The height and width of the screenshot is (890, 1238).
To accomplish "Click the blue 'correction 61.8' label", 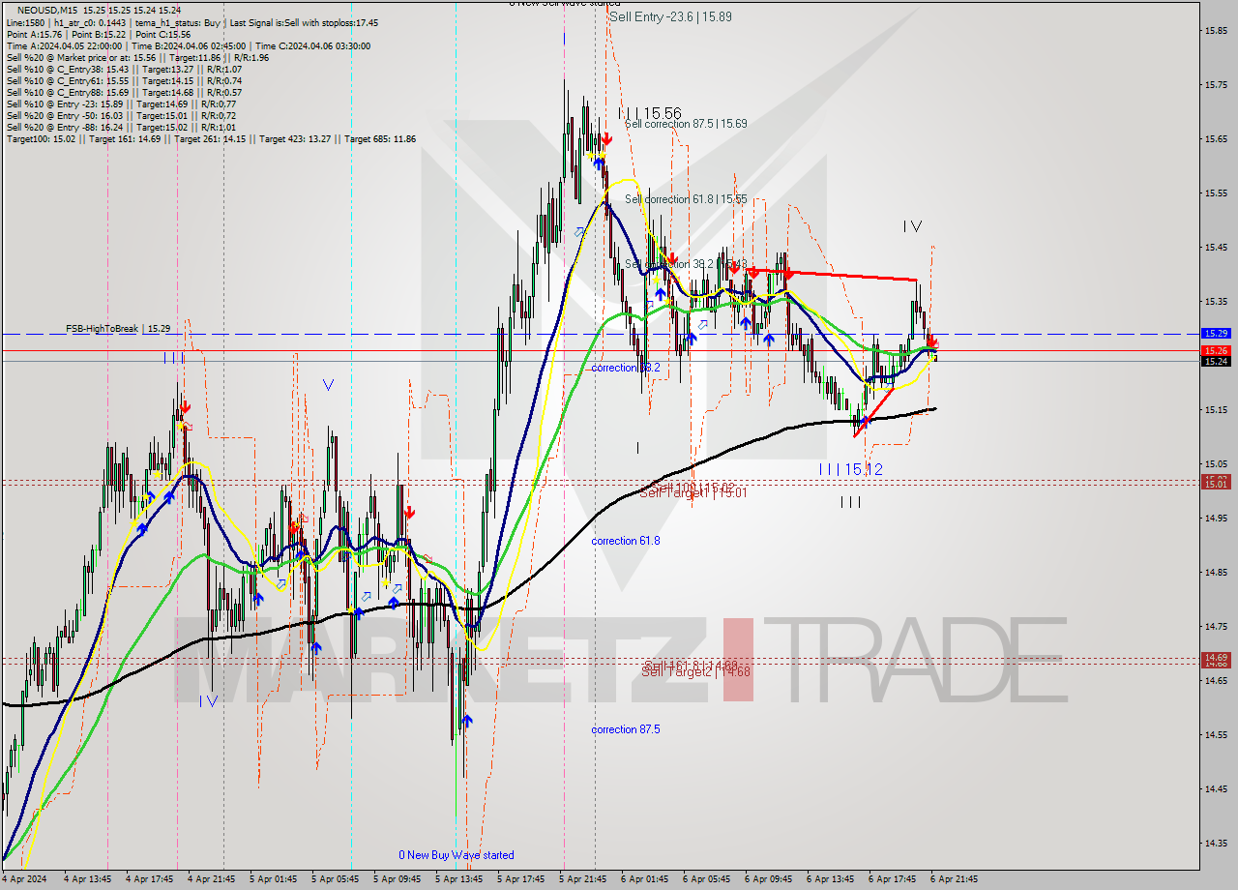I will 626,541.
